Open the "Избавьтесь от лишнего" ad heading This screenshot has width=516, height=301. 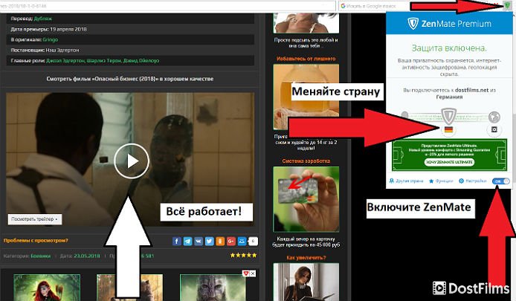(306, 59)
